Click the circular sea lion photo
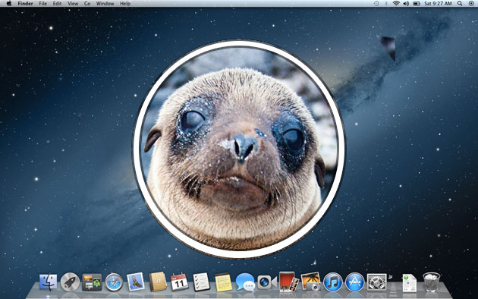 (x=239, y=149)
